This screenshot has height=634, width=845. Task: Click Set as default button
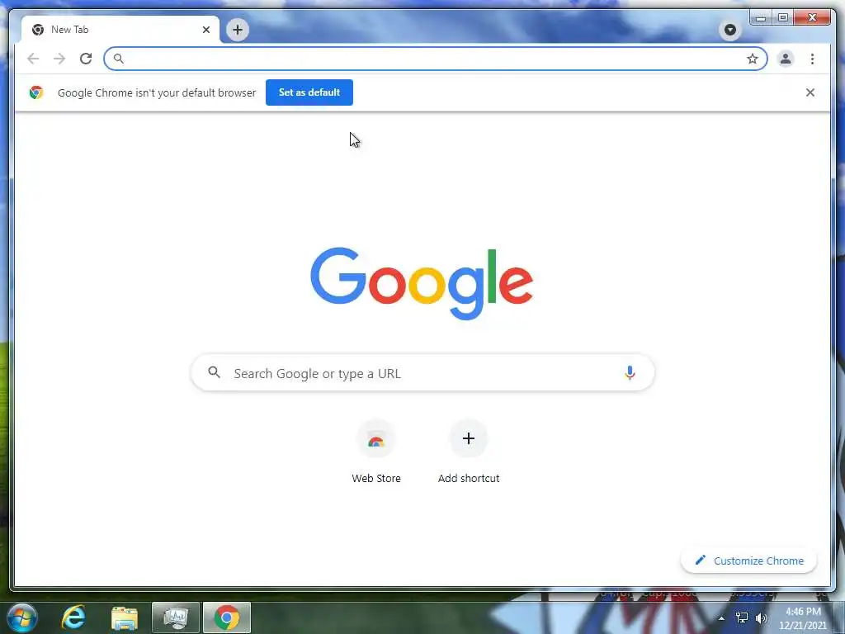pyautogui.click(x=309, y=92)
